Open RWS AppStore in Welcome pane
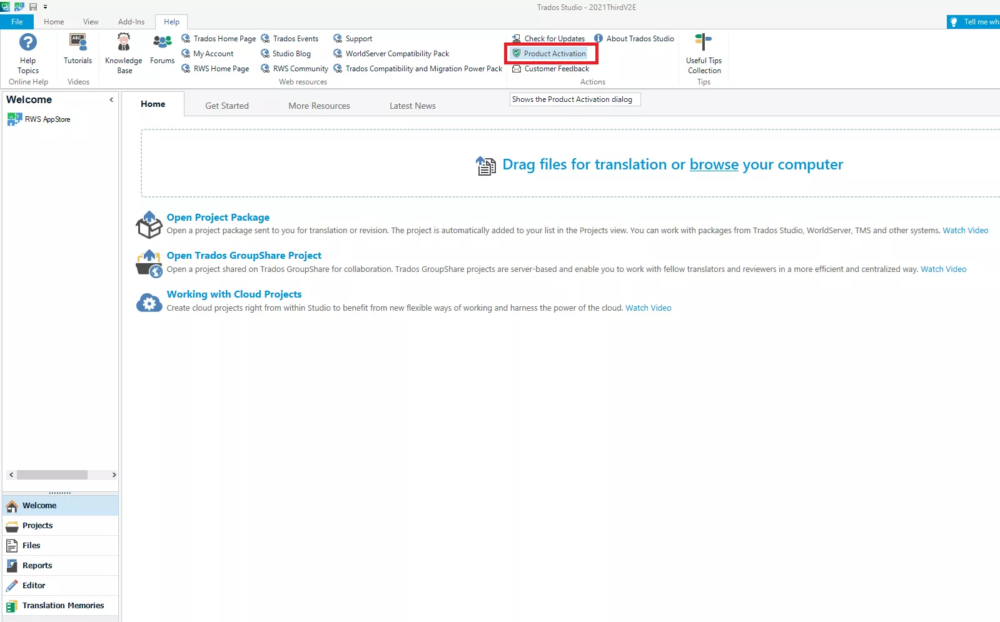The height and width of the screenshot is (622, 1000). (39, 119)
